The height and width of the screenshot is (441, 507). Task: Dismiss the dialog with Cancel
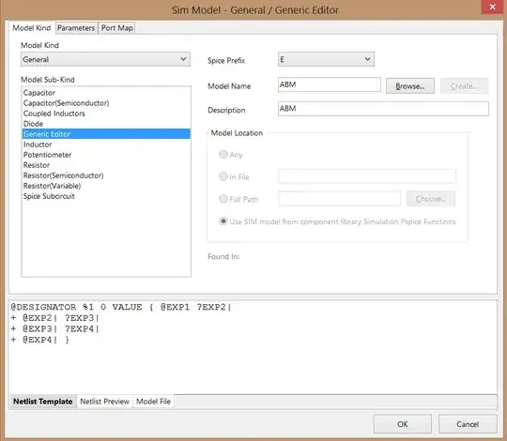tap(468, 424)
